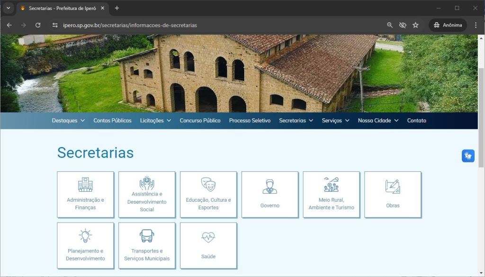Select the Transportes bus icon

pos(147,235)
